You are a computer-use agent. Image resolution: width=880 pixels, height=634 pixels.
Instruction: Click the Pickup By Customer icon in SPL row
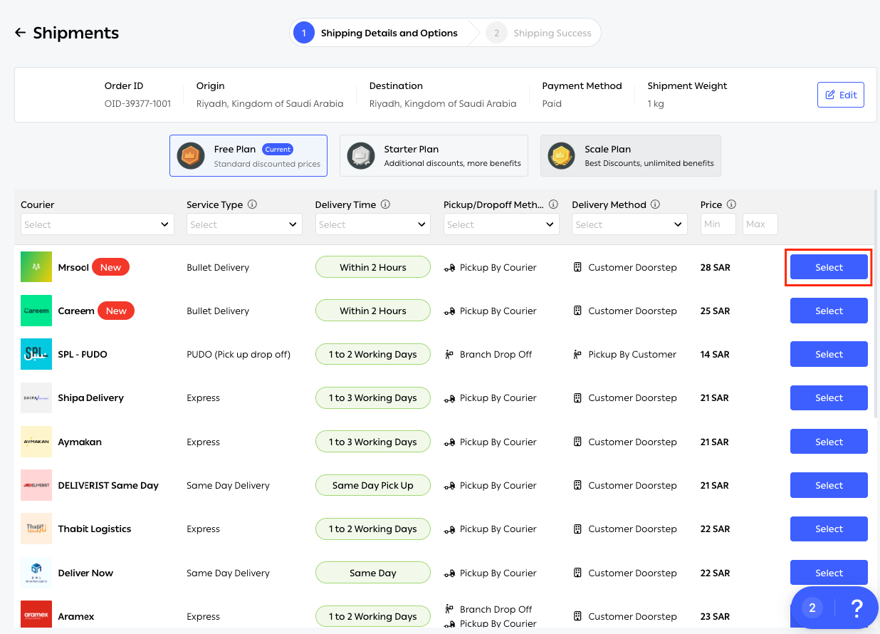[577, 354]
